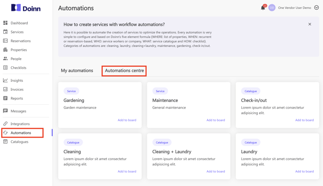Open Invoices label in sidebar
Image resolution: width=323 pixels, height=186 pixels.
pos(17,89)
